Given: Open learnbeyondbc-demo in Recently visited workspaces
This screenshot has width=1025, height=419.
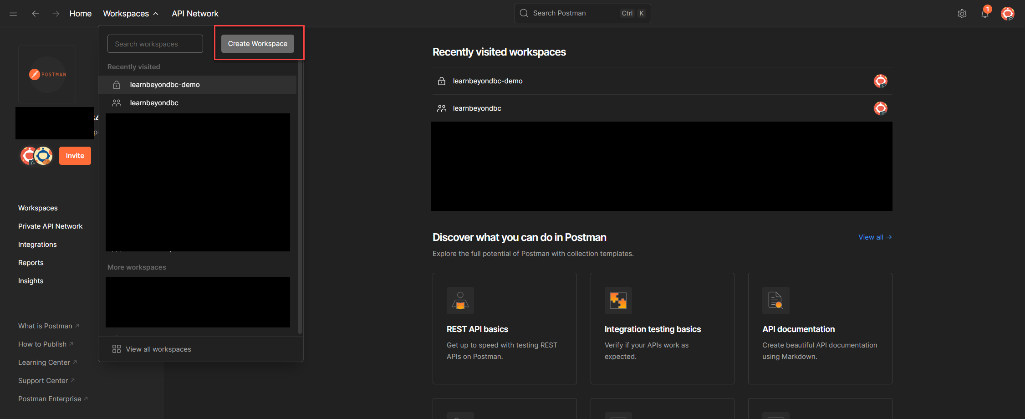Looking at the screenshot, I should click(x=662, y=81).
